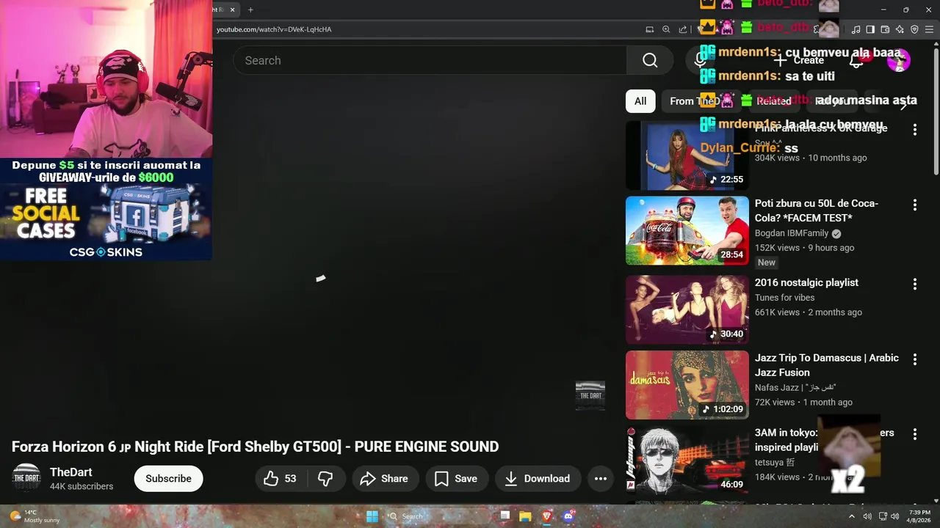The image size is (940, 528).
Task: Open the weather widget Mostly sunny
Action: click(x=35, y=516)
